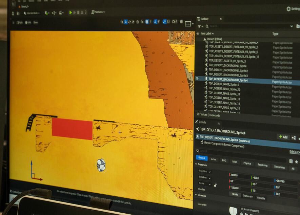Switch to the Actor details filter
This screenshot has height=215, width=300.
[x=214, y=159]
